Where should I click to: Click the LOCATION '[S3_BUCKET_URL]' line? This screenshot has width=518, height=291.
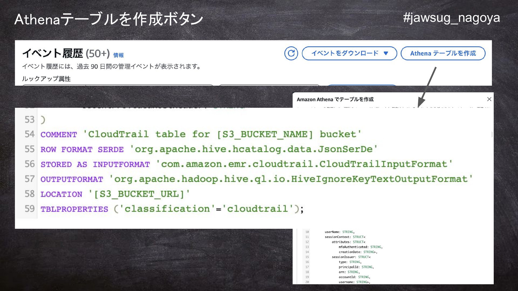(115, 194)
